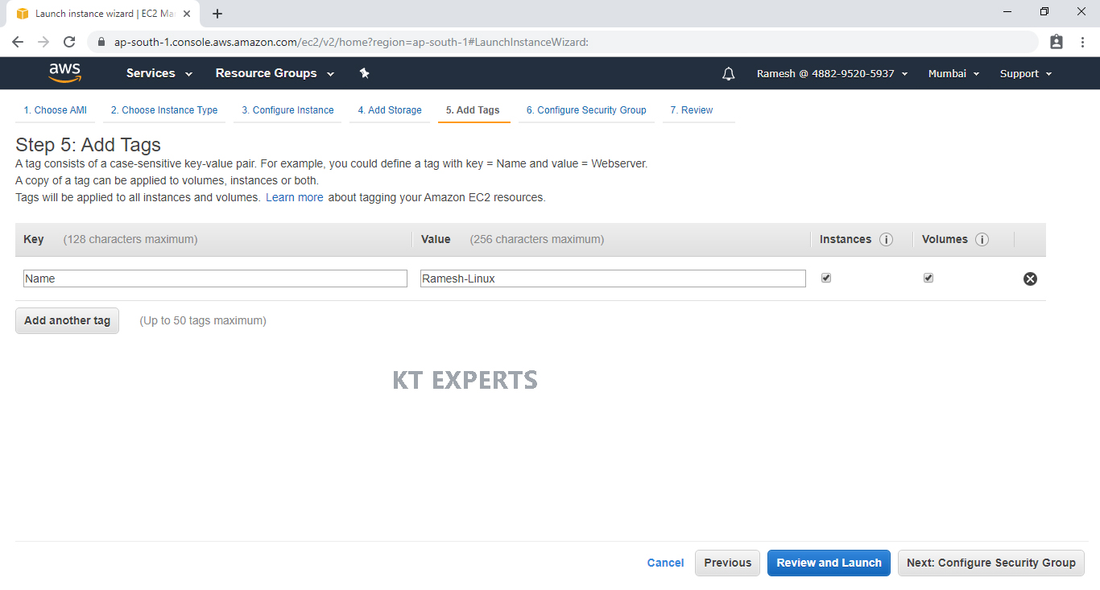Click '(Up to 50 tags maximum)' text
The height and width of the screenshot is (590, 1100).
[x=203, y=320]
